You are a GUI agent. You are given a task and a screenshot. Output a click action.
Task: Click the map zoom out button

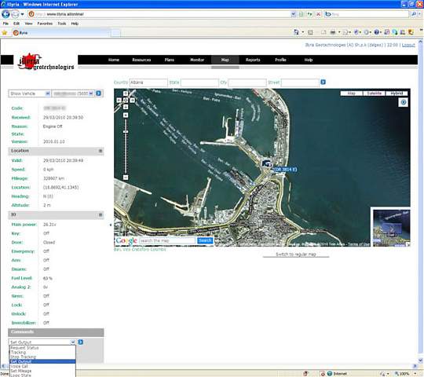(126, 178)
